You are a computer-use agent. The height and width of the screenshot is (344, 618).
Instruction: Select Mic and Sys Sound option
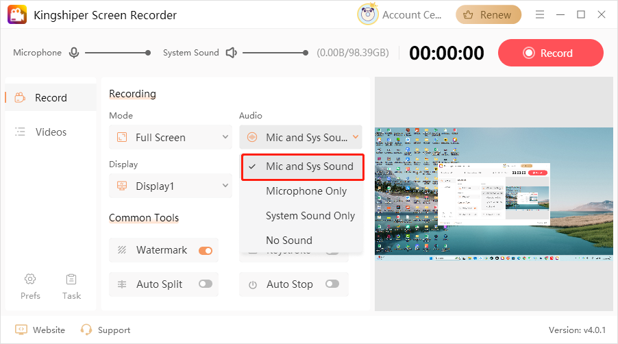[x=302, y=167]
